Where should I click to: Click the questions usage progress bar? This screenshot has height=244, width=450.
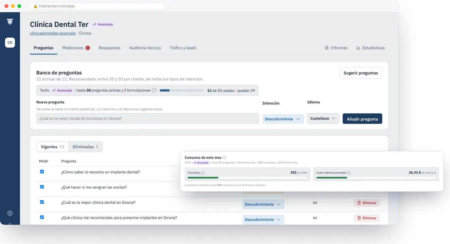182,90
